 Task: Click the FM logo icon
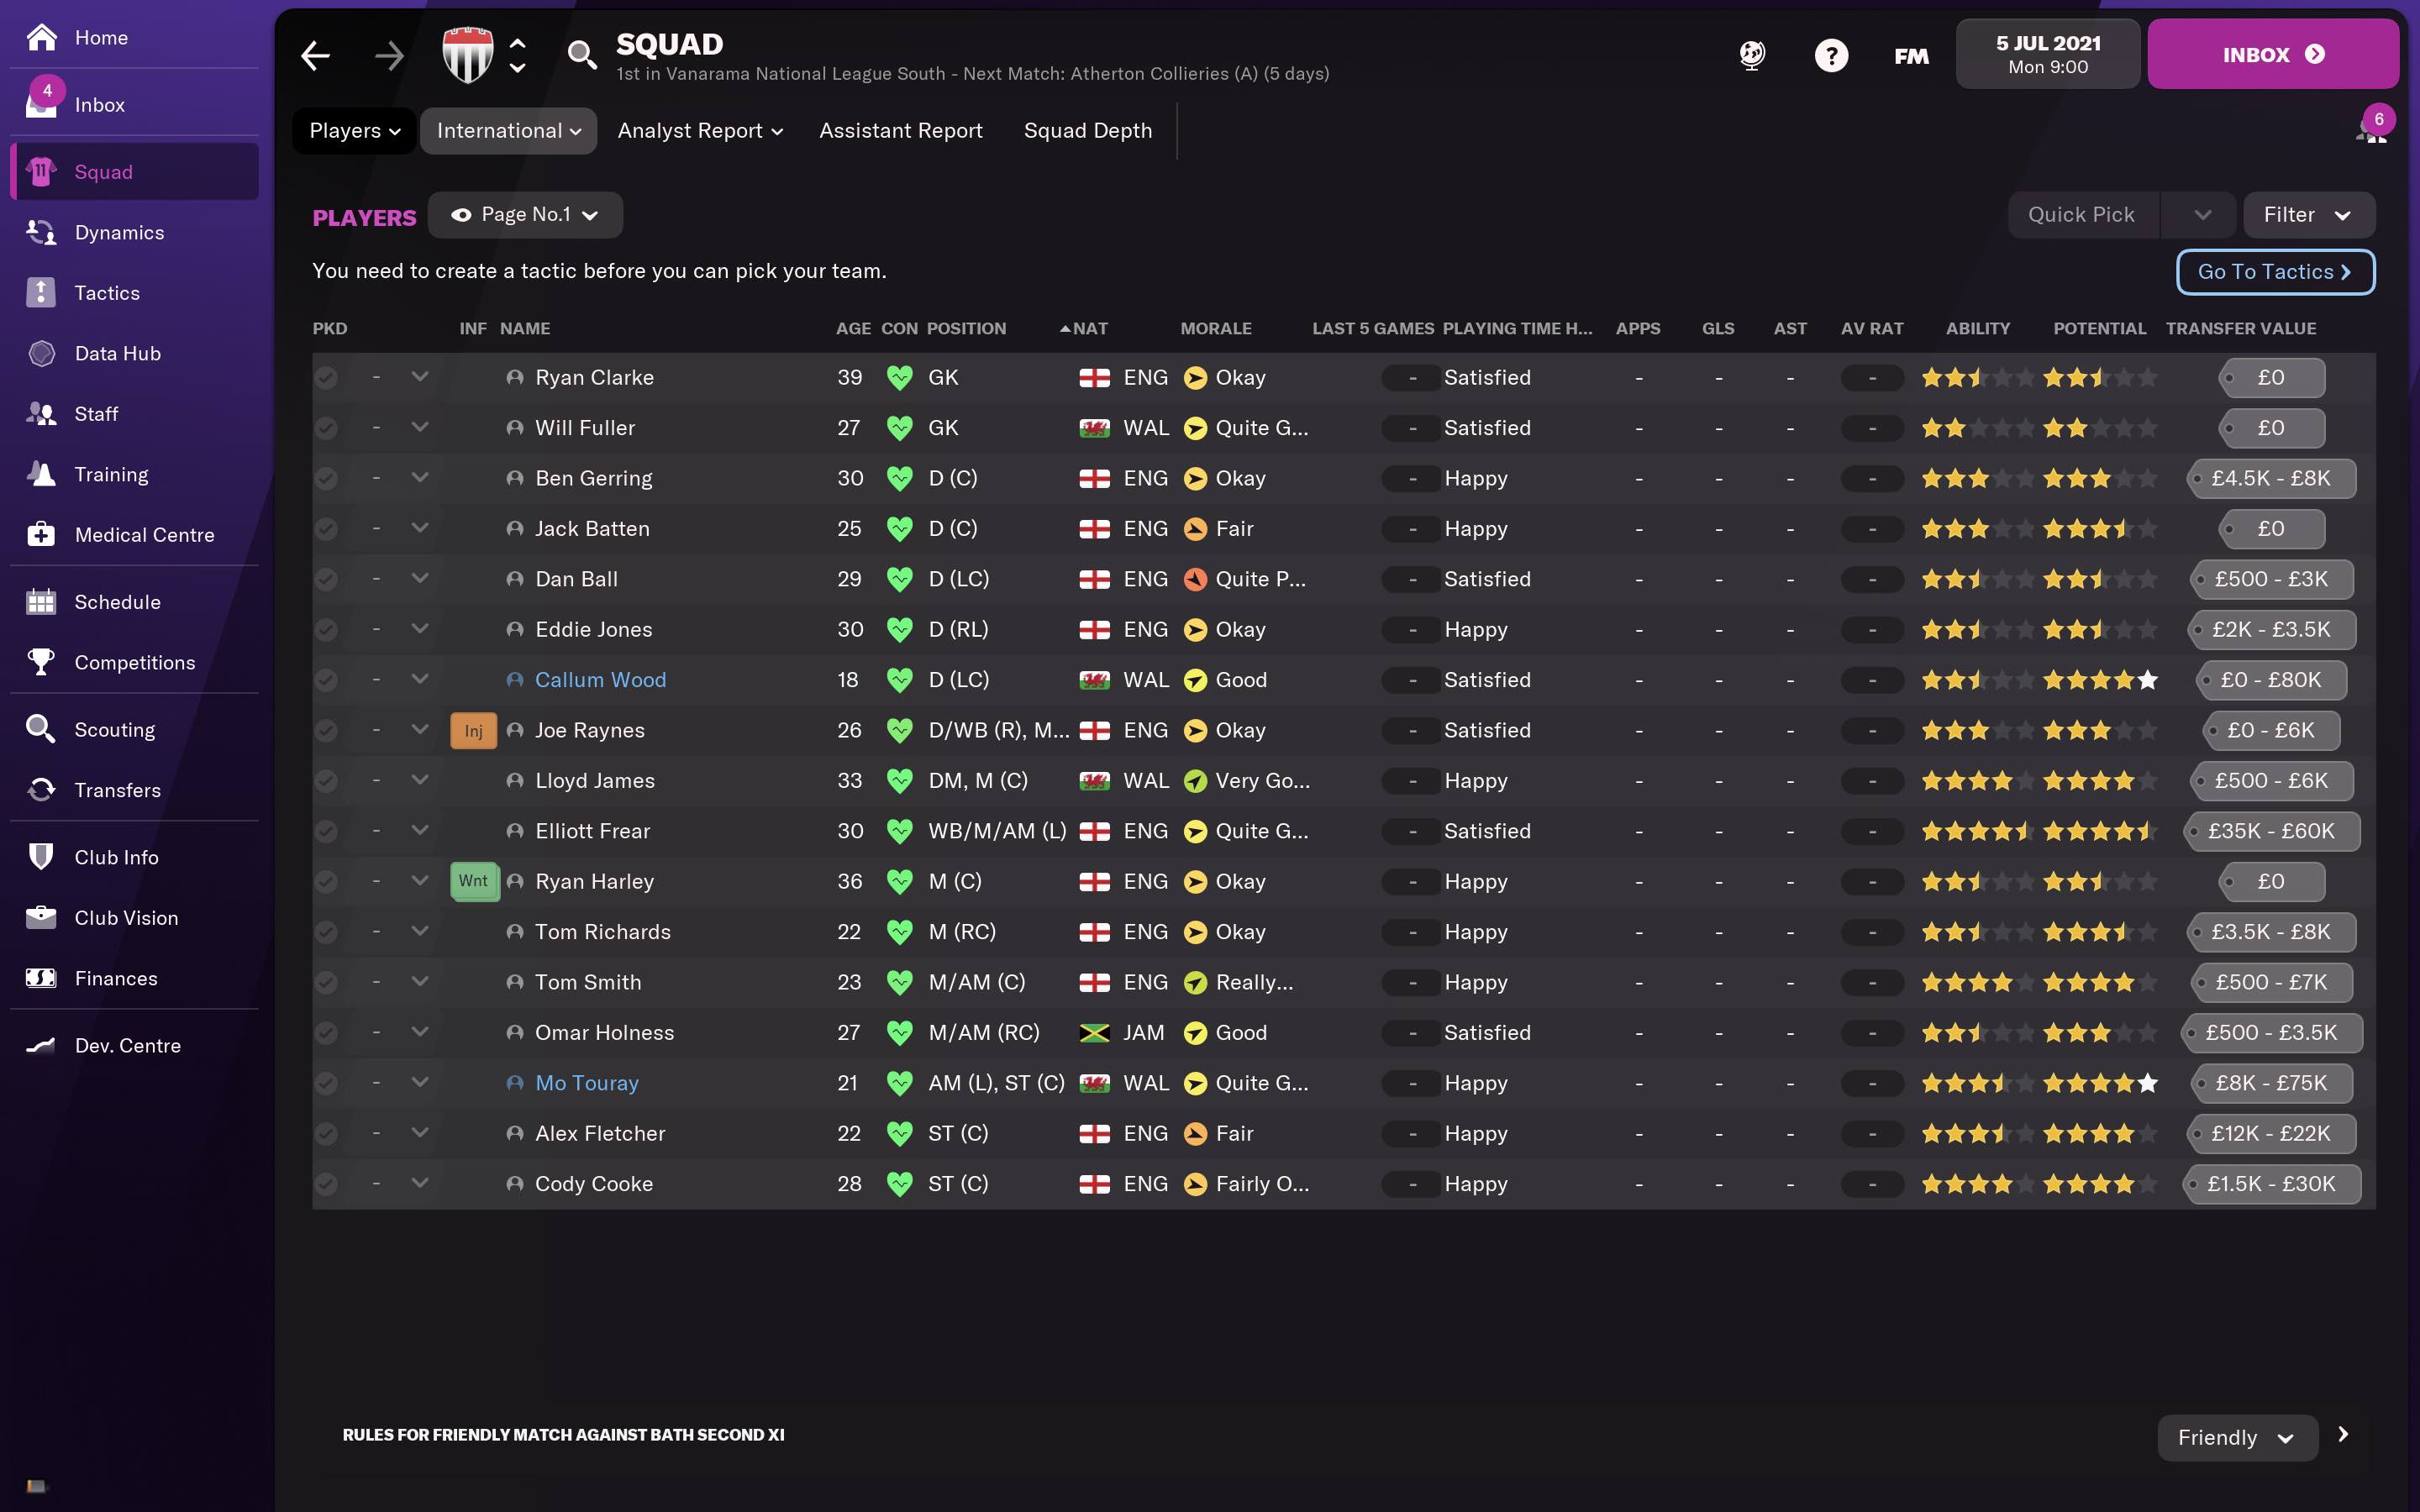tap(1911, 56)
